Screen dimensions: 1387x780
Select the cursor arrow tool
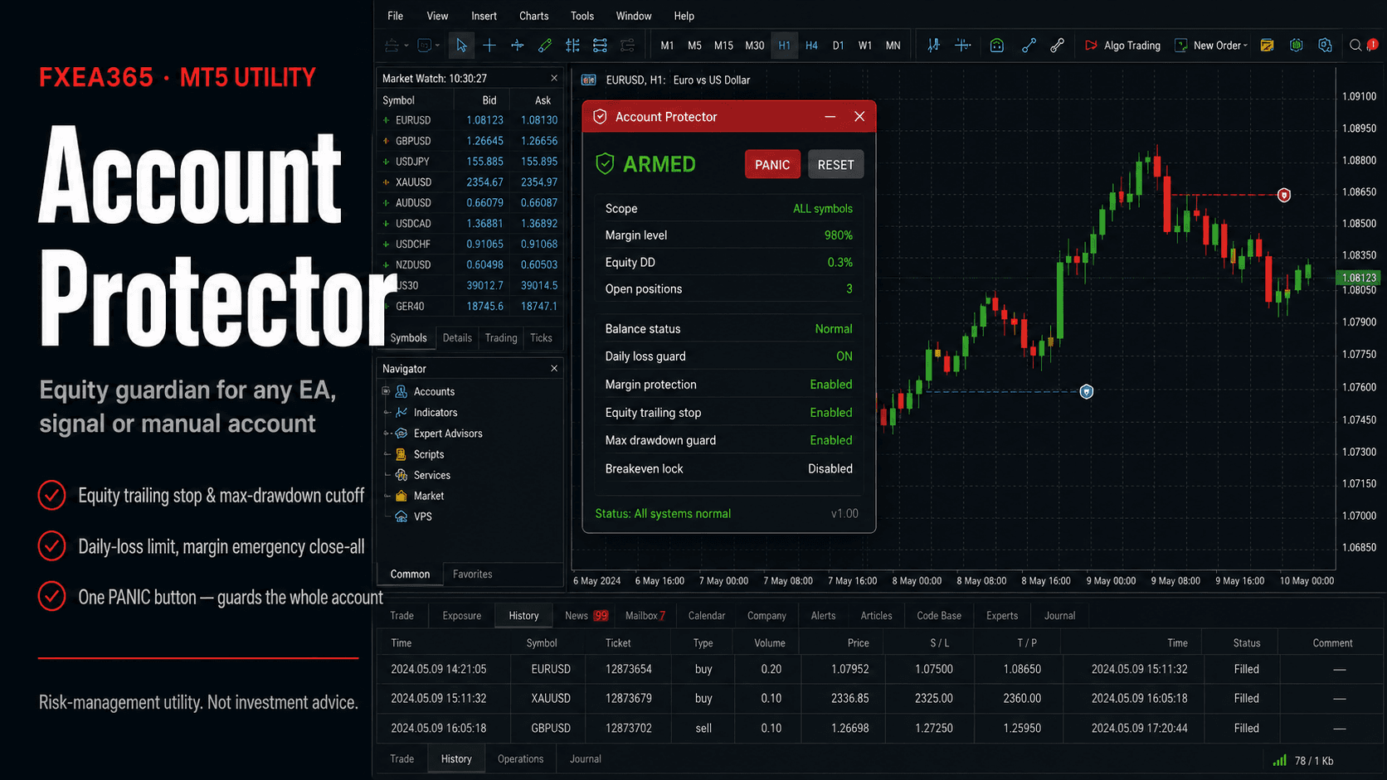[461, 46]
